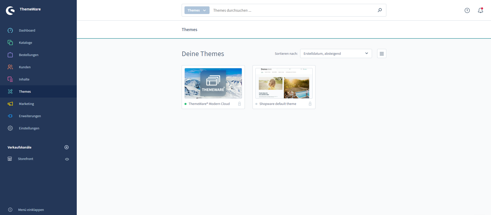The height and width of the screenshot is (215, 491).
Task: Click the Erweiterungen plug icon
Action: [10, 116]
